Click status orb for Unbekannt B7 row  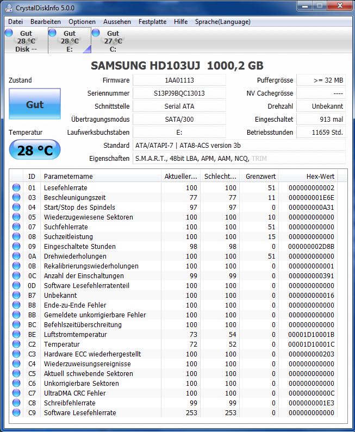click(x=16, y=295)
